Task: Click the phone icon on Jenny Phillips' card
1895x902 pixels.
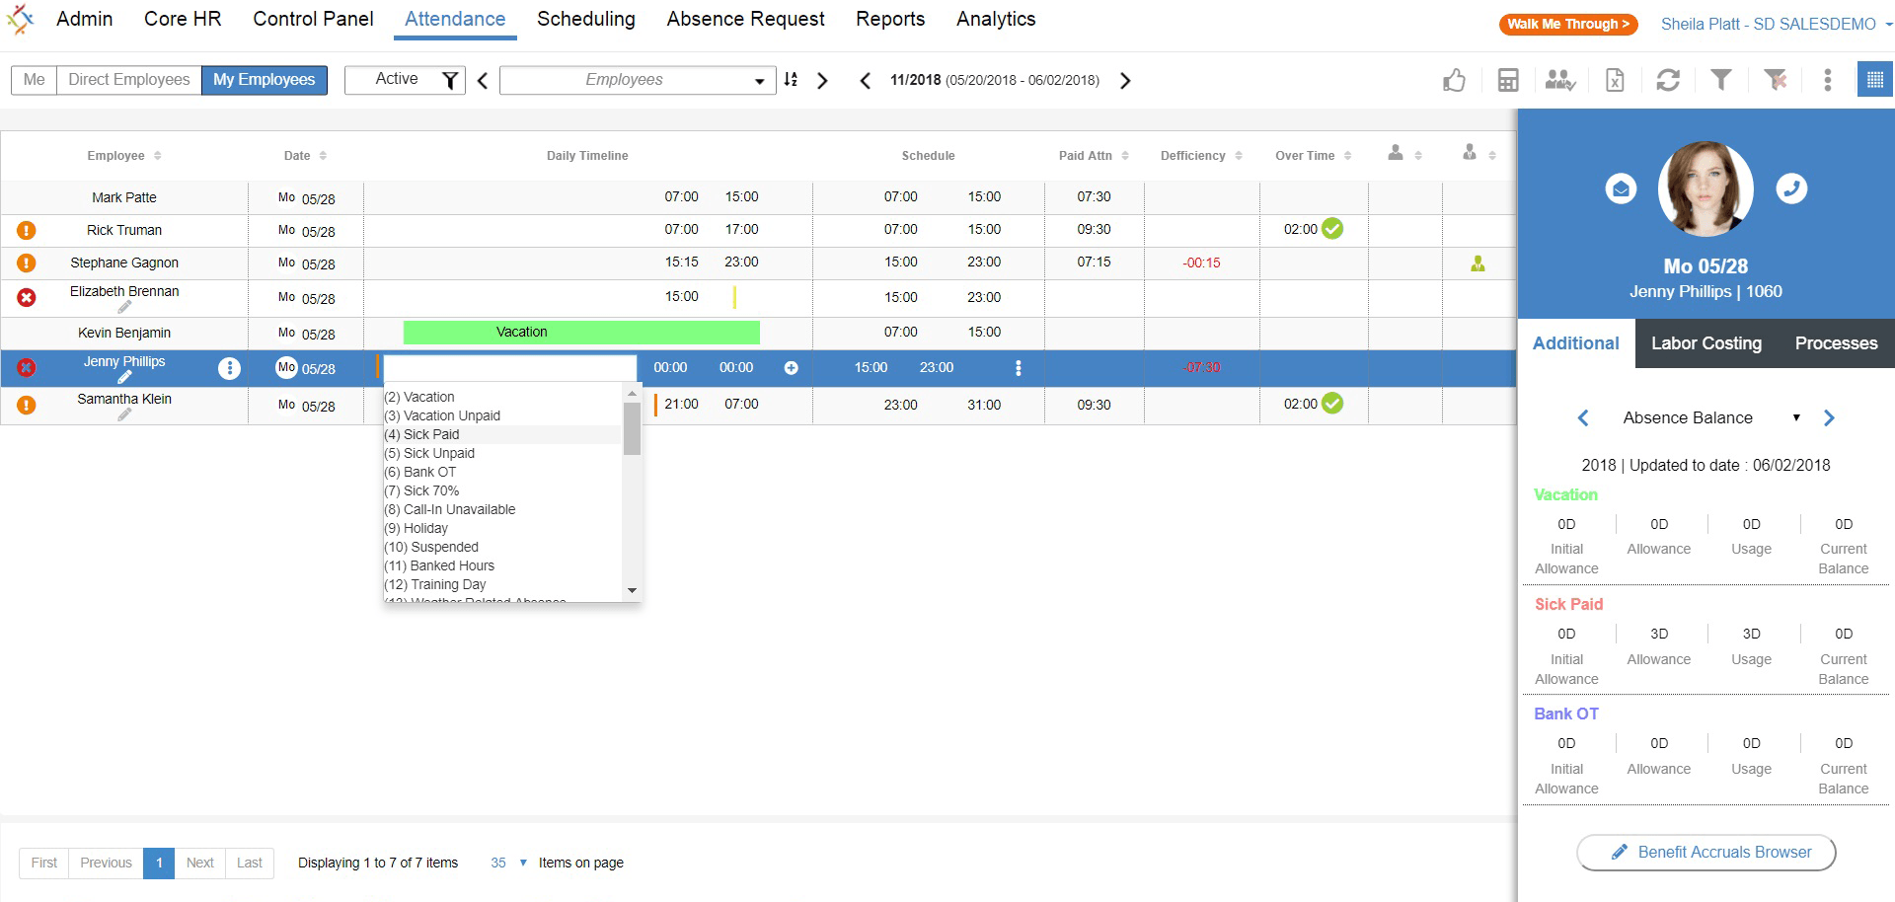Action: 1793,188
